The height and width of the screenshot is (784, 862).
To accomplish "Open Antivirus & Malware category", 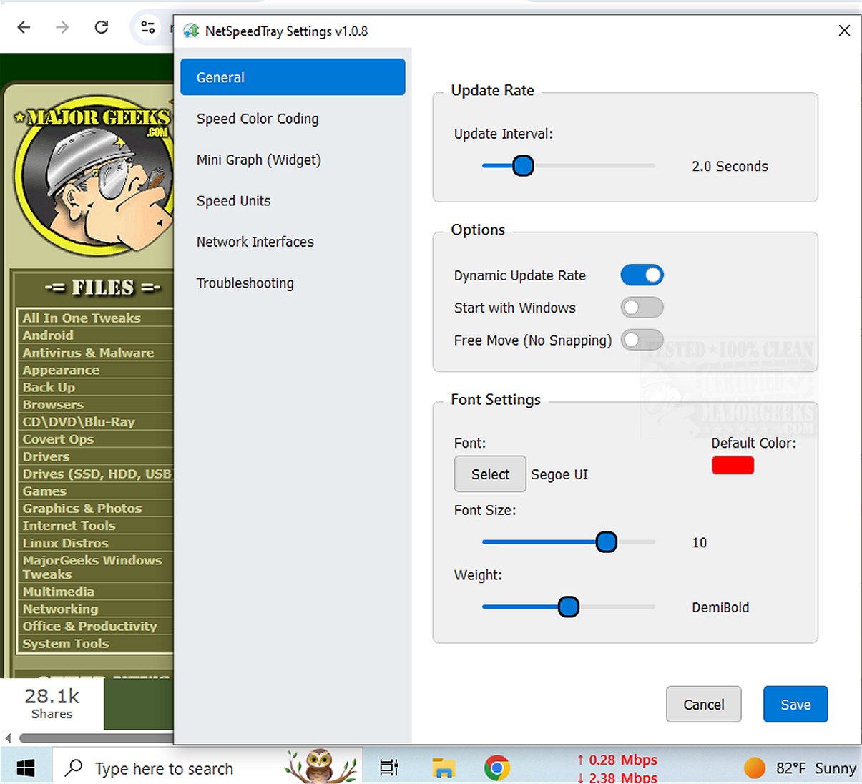I will pyautogui.click(x=88, y=353).
